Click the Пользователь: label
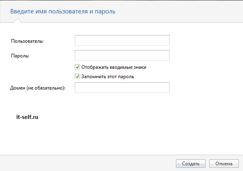This screenshot has width=243, height=171. [27, 41]
